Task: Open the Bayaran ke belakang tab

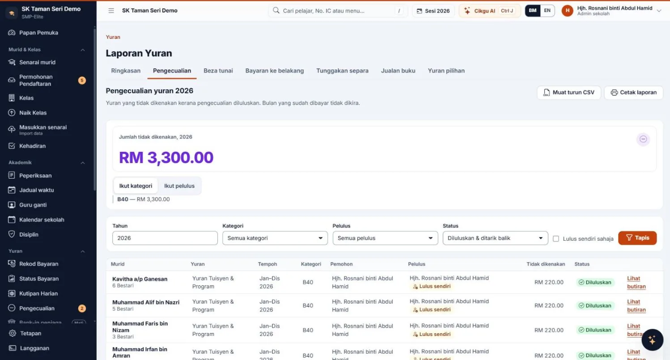Action: coord(275,71)
